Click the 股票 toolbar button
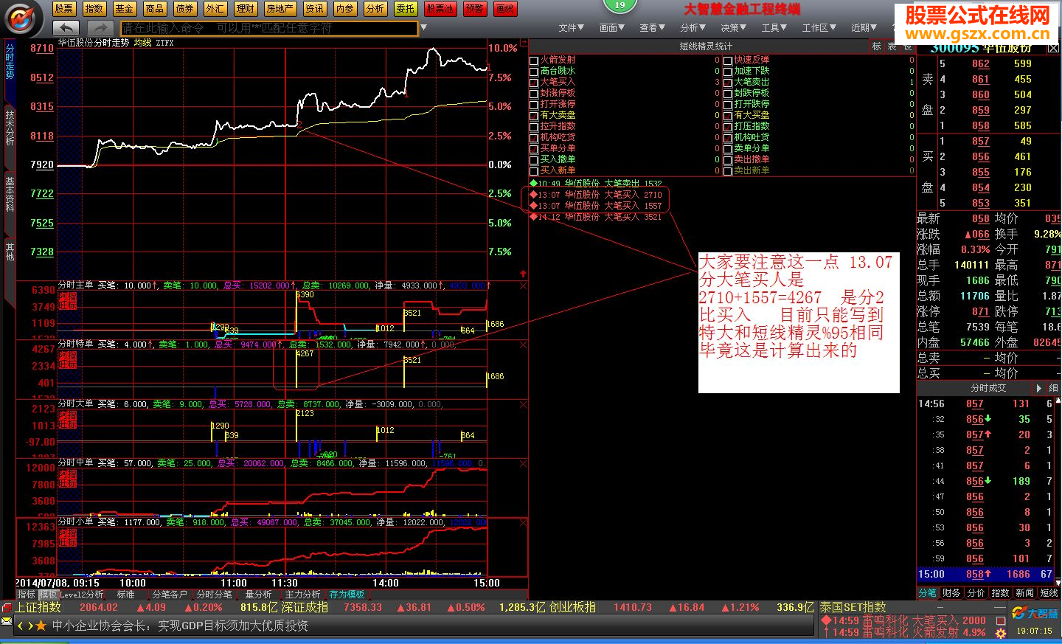The height and width of the screenshot is (644, 1062). tap(64, 9)
